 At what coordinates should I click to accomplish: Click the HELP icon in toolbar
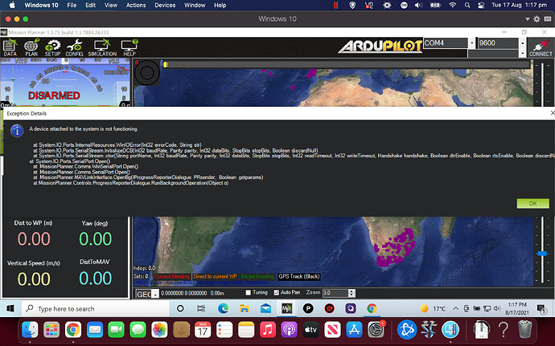[x=128, y=47]
